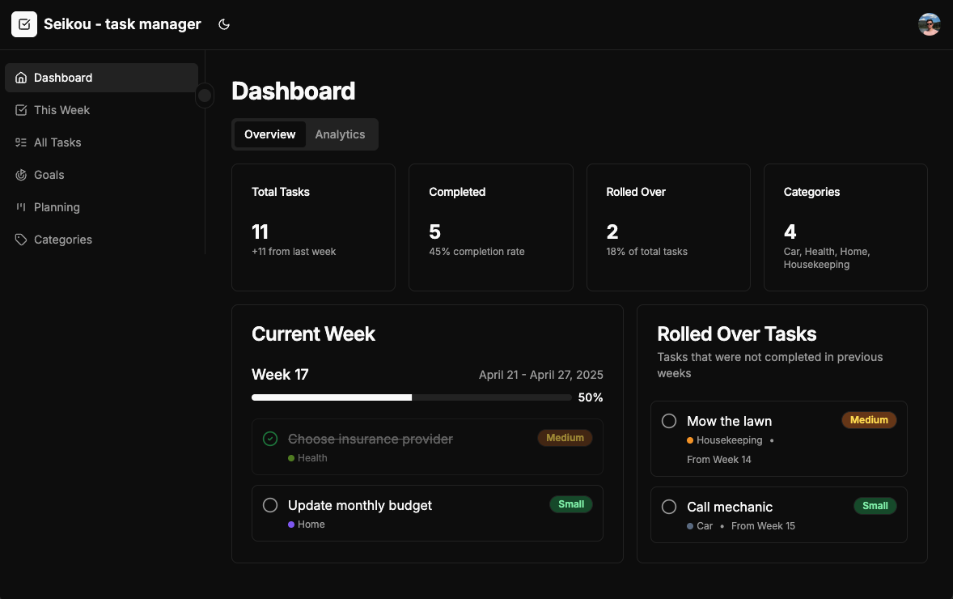Open the Categories stats card
Screen dimensions: 953x599
(845, 227)
